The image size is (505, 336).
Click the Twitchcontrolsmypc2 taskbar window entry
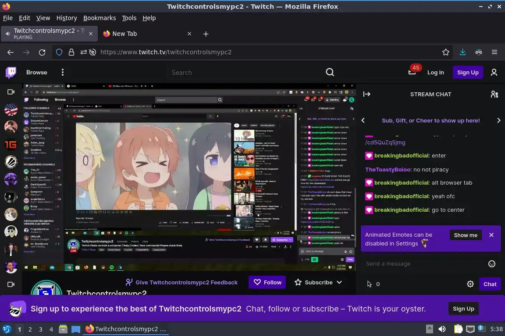pos(126,329)
